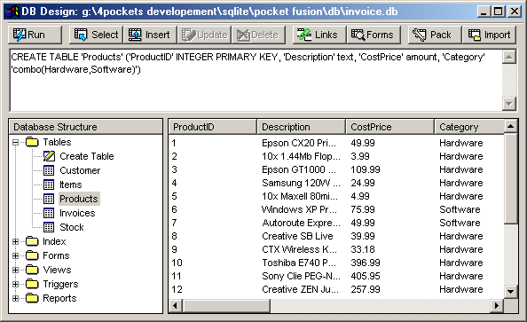Expand the Views tree node

click(15, 270)
